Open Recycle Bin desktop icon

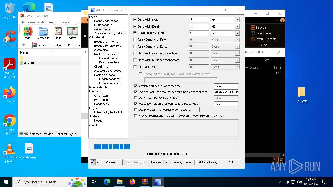tap(9, 11)
